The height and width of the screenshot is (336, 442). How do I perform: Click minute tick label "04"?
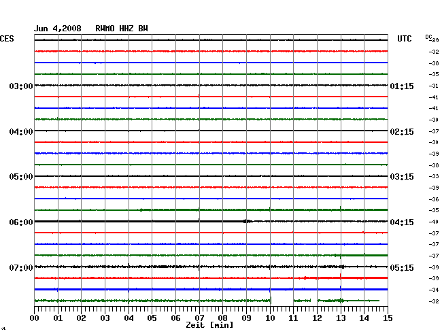click(129, 318)
